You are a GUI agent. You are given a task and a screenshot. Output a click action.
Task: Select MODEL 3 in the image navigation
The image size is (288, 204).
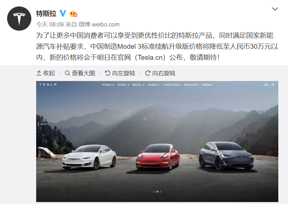click(123, 85)
